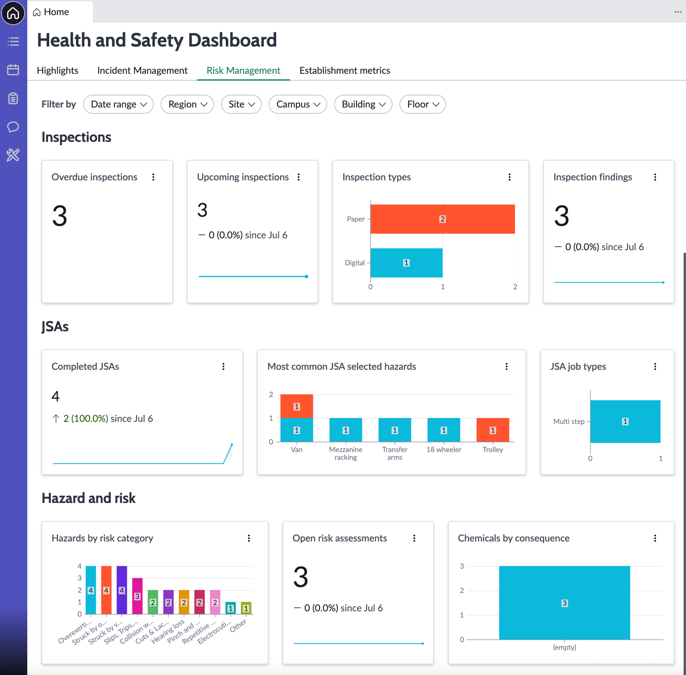The height and width of the screenshot is (675, 686).
Task: Open the clipboard icon in sidebar
Action: point(13,98)
